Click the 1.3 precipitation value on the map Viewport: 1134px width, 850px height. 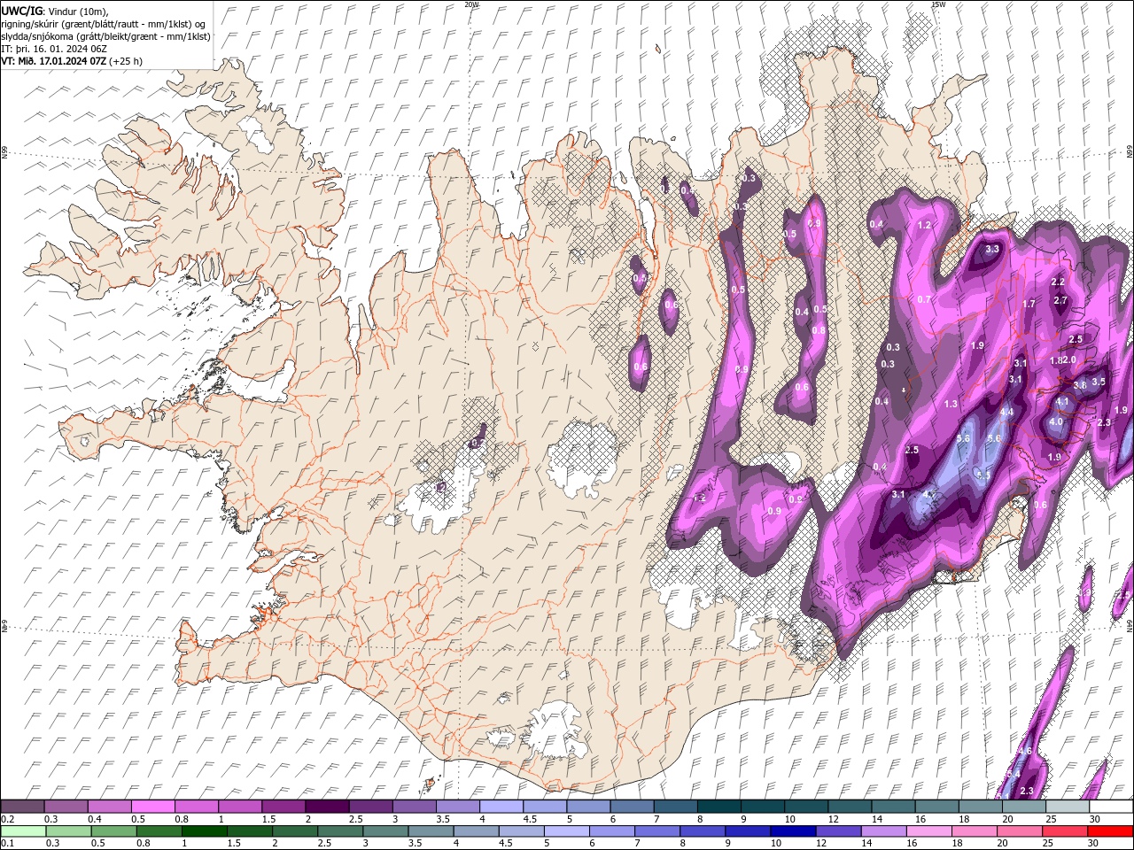point(951,404)
